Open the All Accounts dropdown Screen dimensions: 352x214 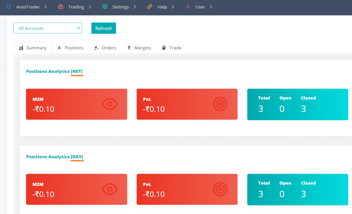pos(48,28)
